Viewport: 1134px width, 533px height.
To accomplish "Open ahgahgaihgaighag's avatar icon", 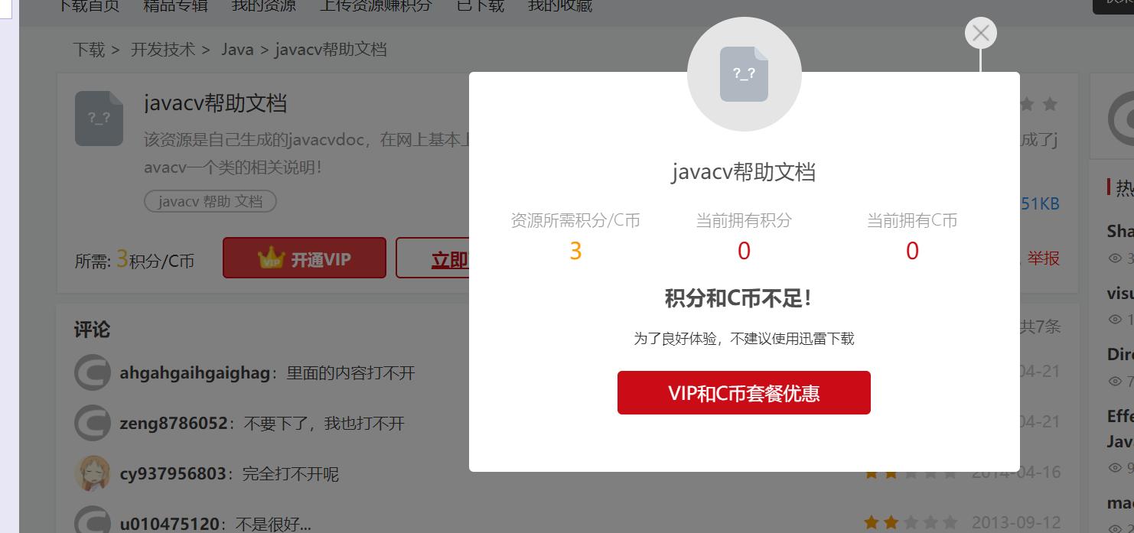I will (93, 372).
